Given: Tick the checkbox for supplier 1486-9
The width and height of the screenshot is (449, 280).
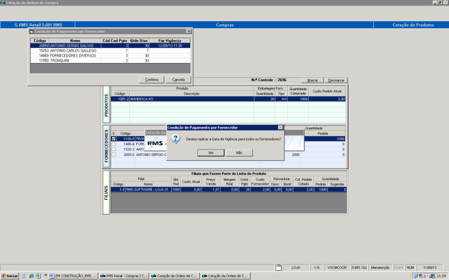Looking at the screenshot, I should tap(114, 144).
